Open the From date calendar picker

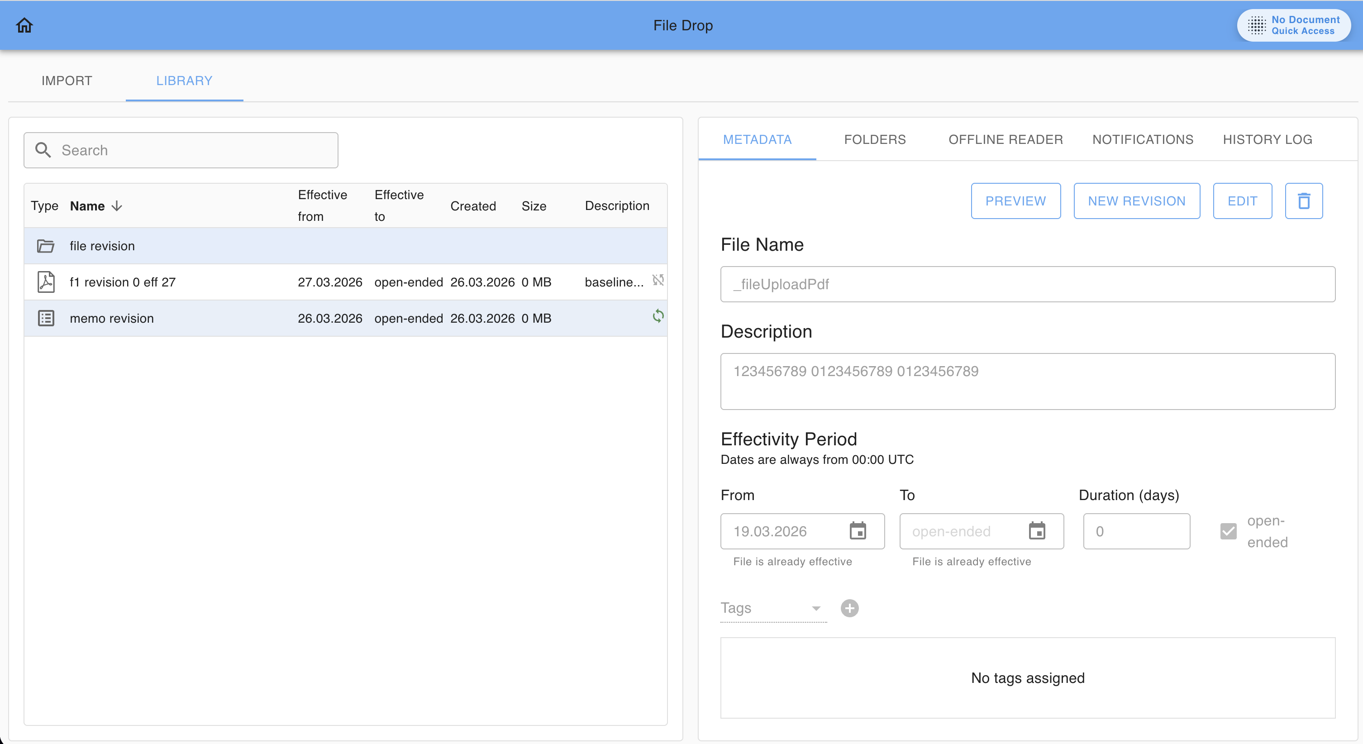[x=858, y=531]
